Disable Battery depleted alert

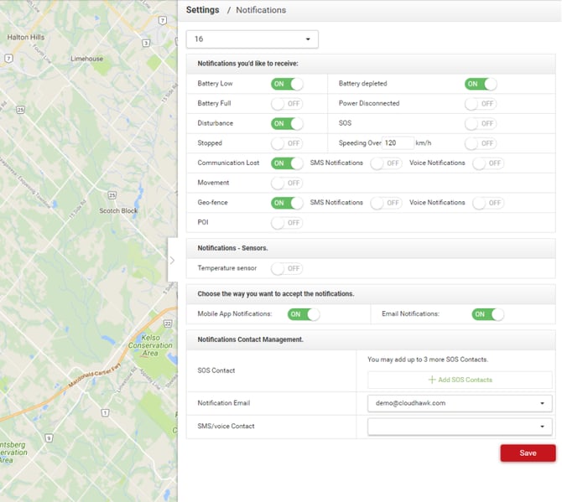pos(481,84)
